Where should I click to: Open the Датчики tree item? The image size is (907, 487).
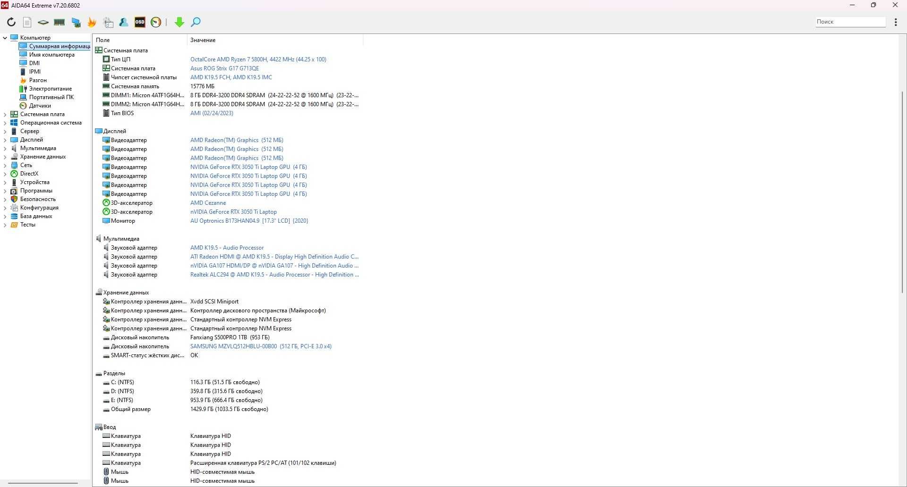coord(35,106)
